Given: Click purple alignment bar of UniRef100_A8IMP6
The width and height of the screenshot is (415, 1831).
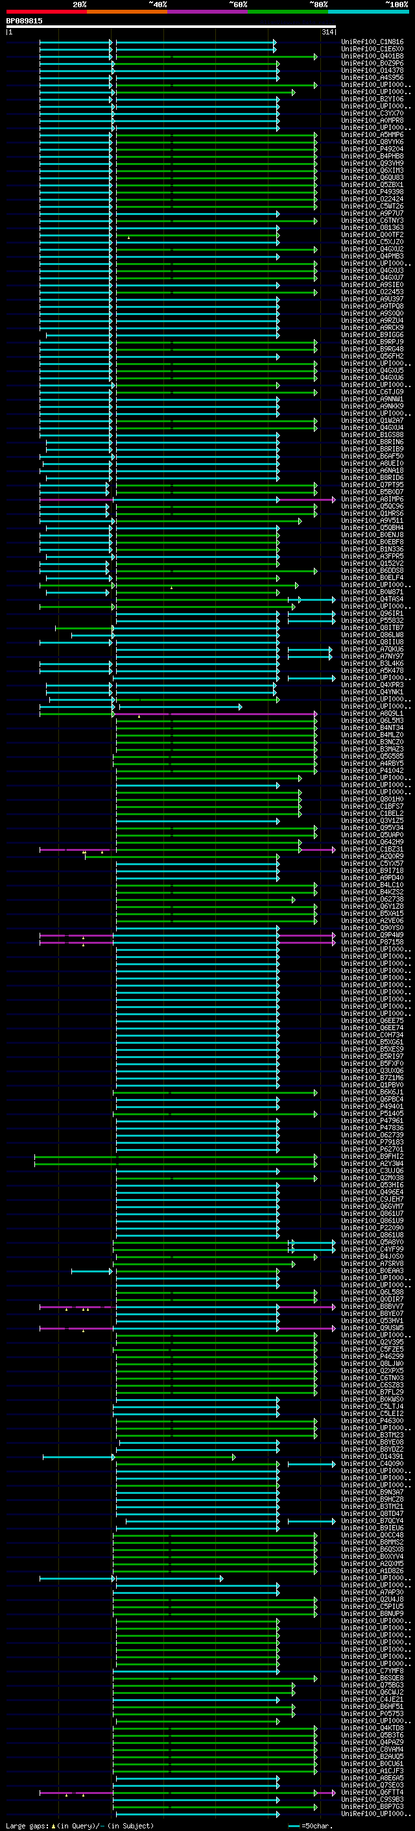Looking at the screenshot, I should pos(187,499).
